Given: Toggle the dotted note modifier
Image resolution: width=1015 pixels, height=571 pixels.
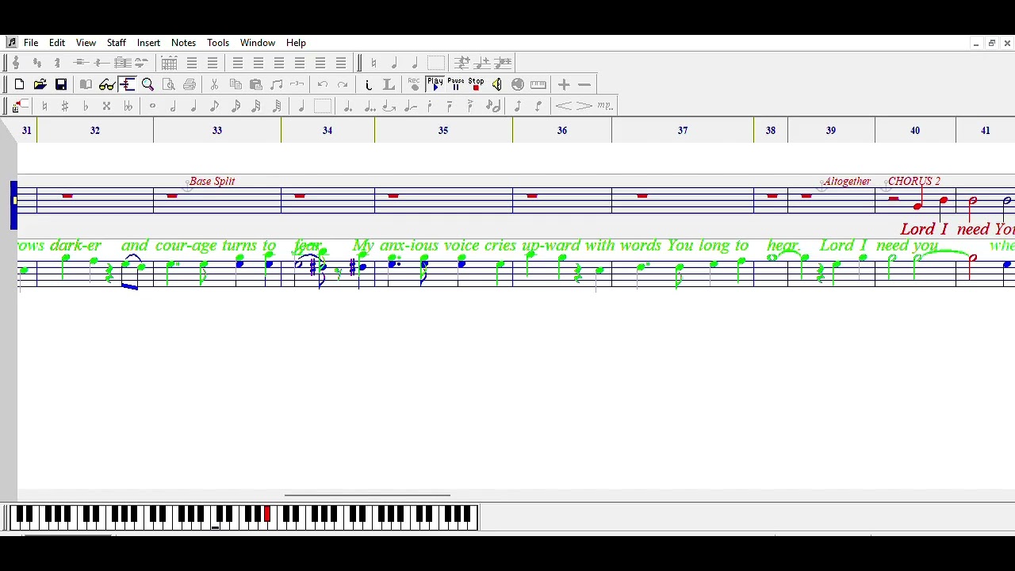Looking at the screenshot, I should (347, 105).
